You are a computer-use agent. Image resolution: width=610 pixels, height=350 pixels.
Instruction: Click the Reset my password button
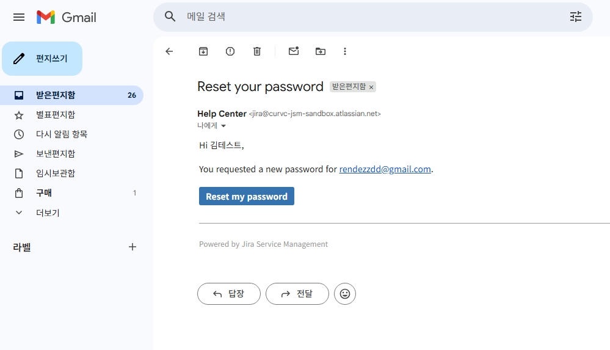coord(247,196)
